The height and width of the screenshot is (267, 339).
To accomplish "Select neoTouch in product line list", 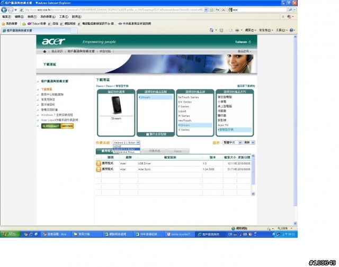I will click(x=185, y=121).
